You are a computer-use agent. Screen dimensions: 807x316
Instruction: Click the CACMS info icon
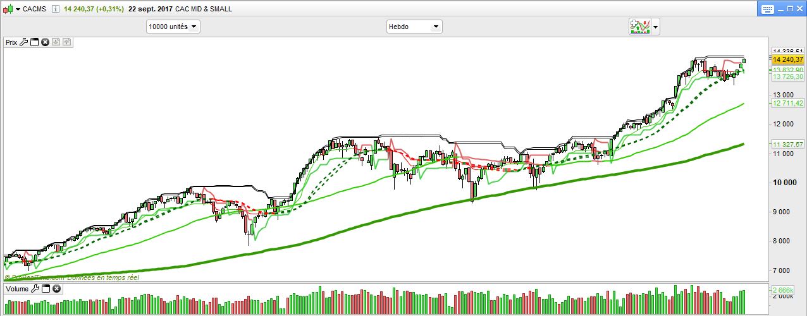coord(56,9)
